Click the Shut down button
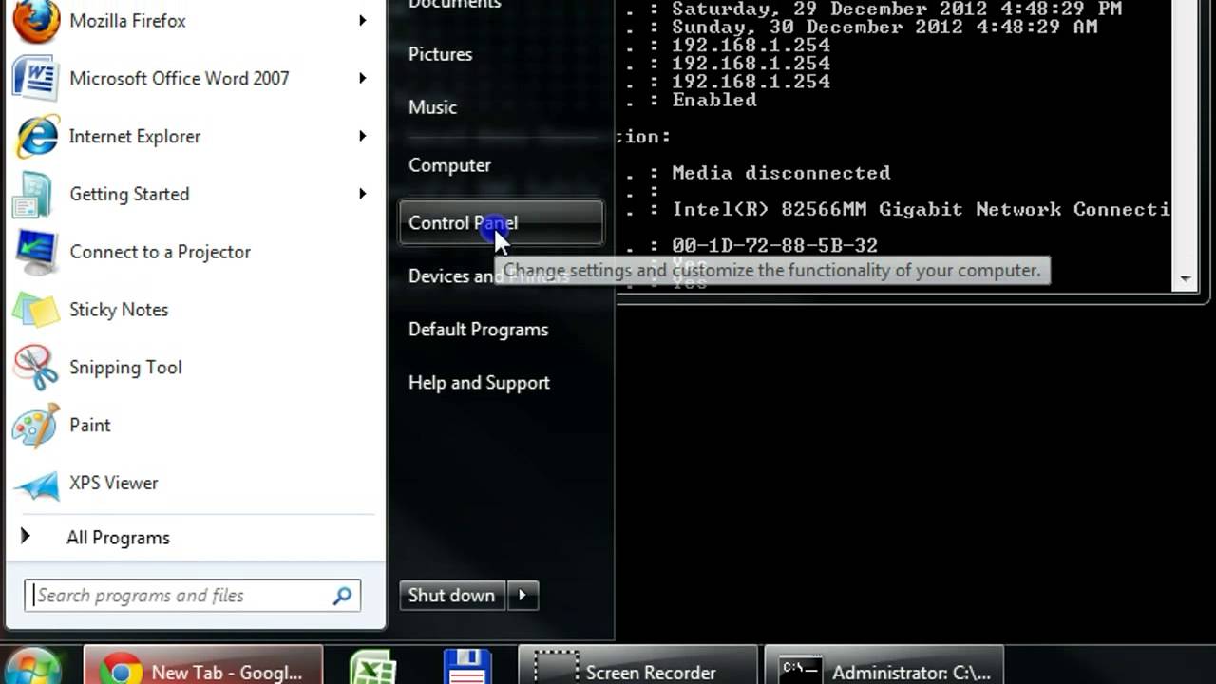 pyautogui.click(x=453, y=596)
